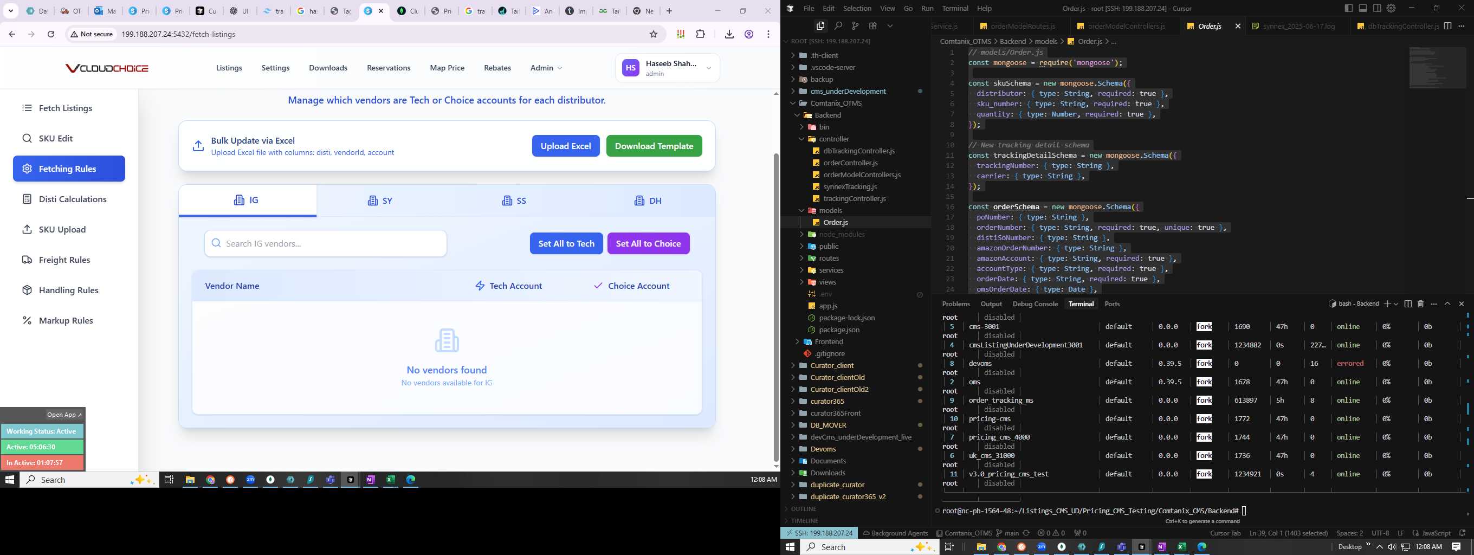Click errors and warnings count in status bar

(x=1051, y=533)
